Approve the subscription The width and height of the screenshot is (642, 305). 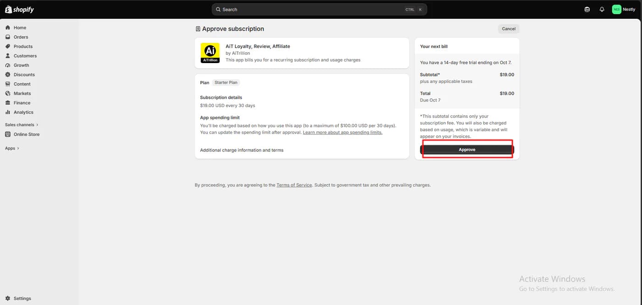(467, 150)
